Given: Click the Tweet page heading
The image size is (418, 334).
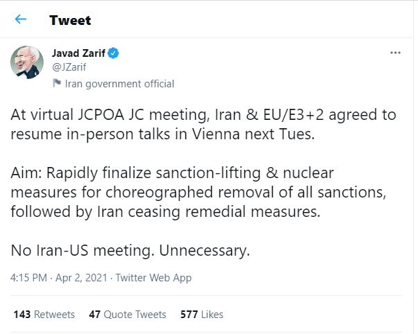Looking at the screenshot, I should (x=70, y=19).
